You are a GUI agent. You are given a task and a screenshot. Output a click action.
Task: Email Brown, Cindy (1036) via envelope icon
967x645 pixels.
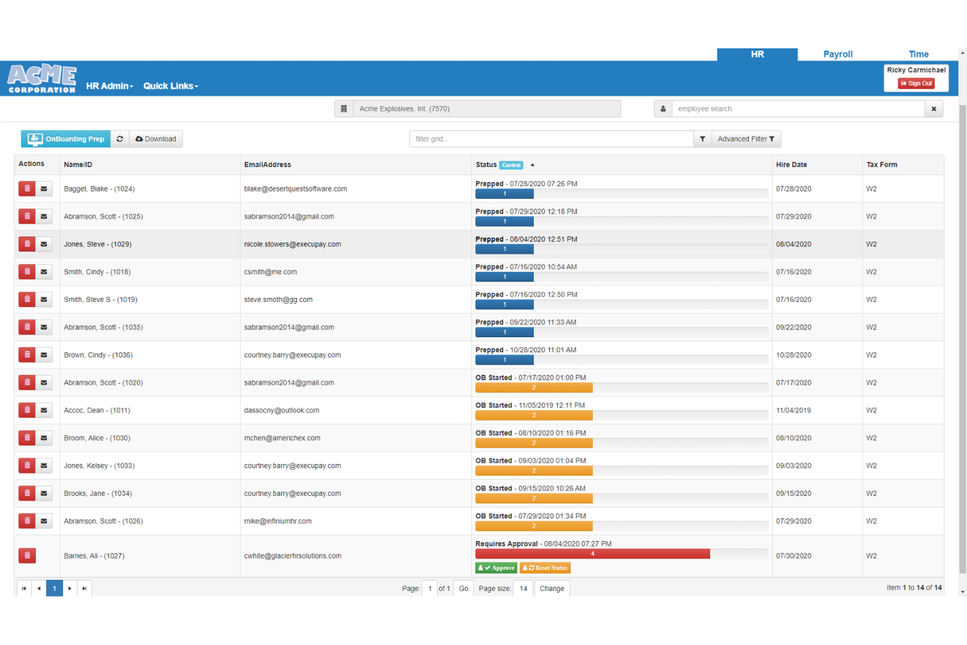[44, 355]
